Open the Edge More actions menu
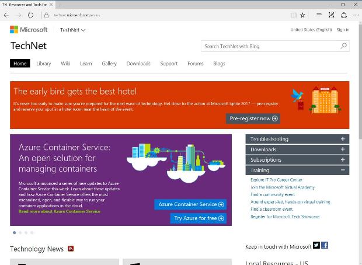362x265 pixels. [x=356, y=15]
